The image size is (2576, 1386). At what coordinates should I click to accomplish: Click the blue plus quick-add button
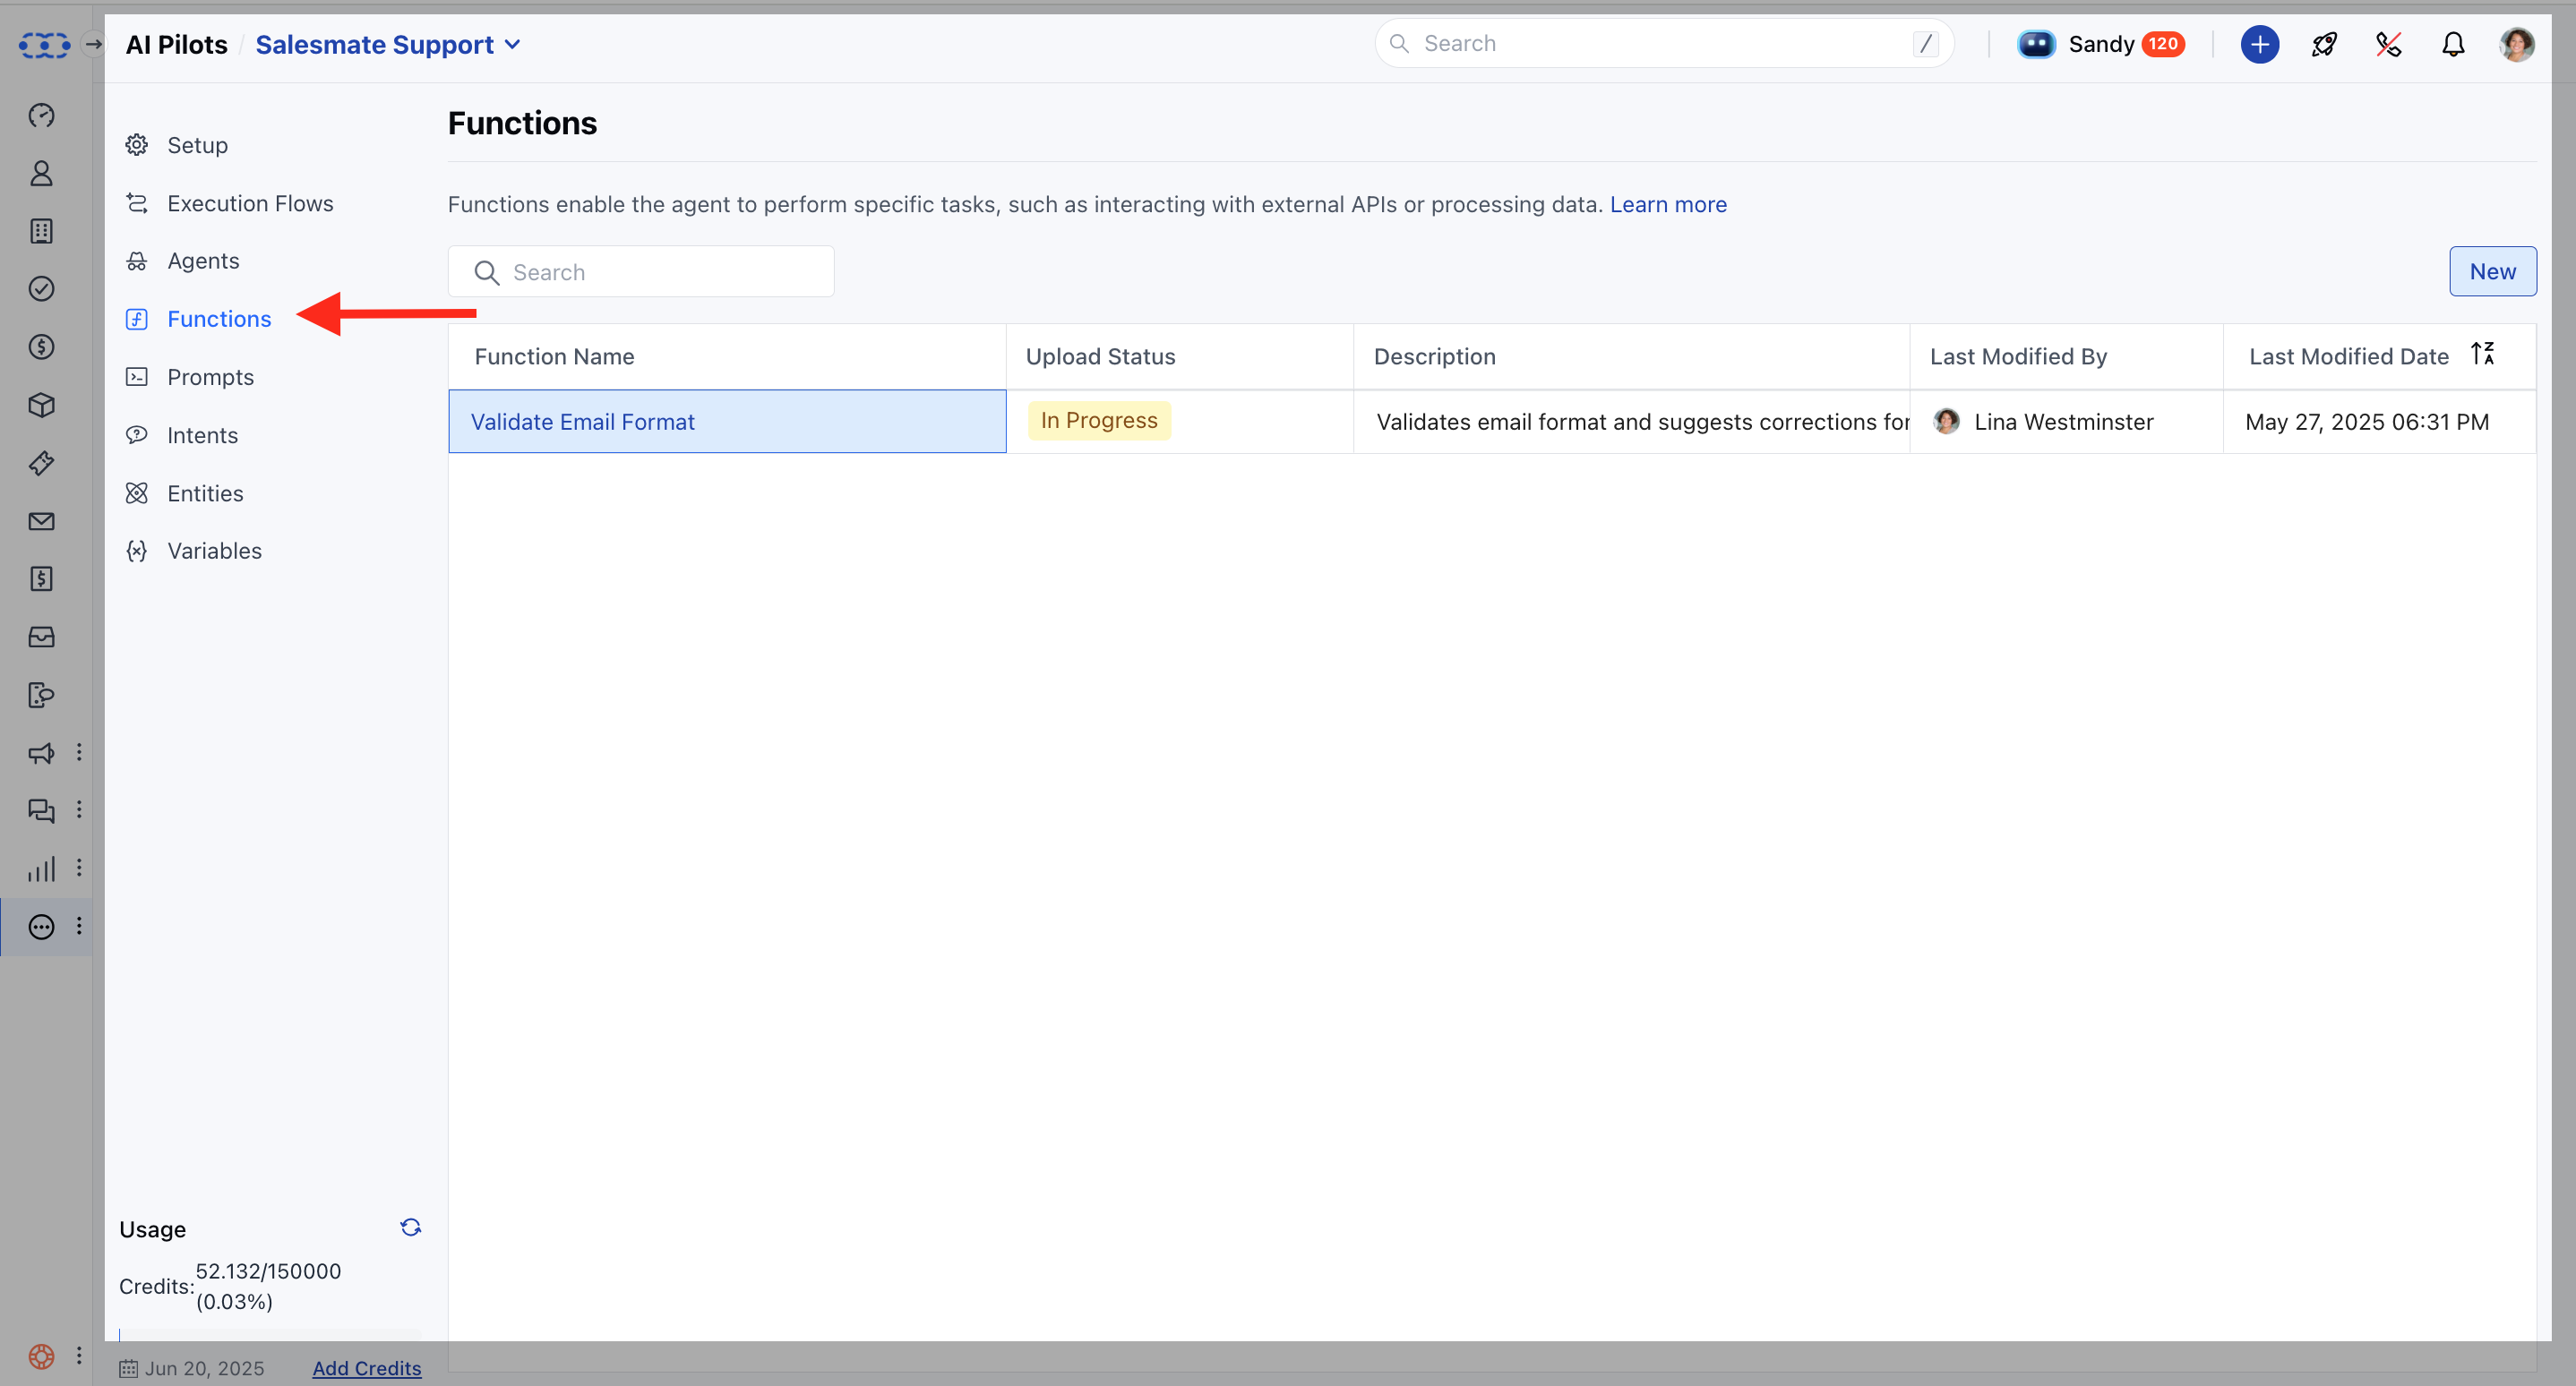[2259, 44]
